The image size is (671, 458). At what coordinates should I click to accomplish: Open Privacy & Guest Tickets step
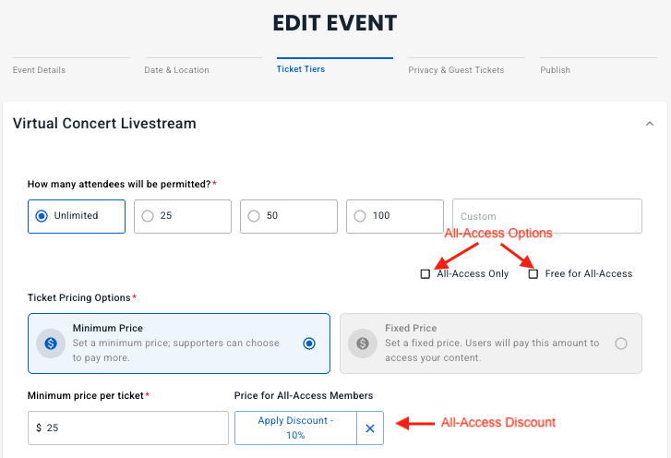(456, 69)
